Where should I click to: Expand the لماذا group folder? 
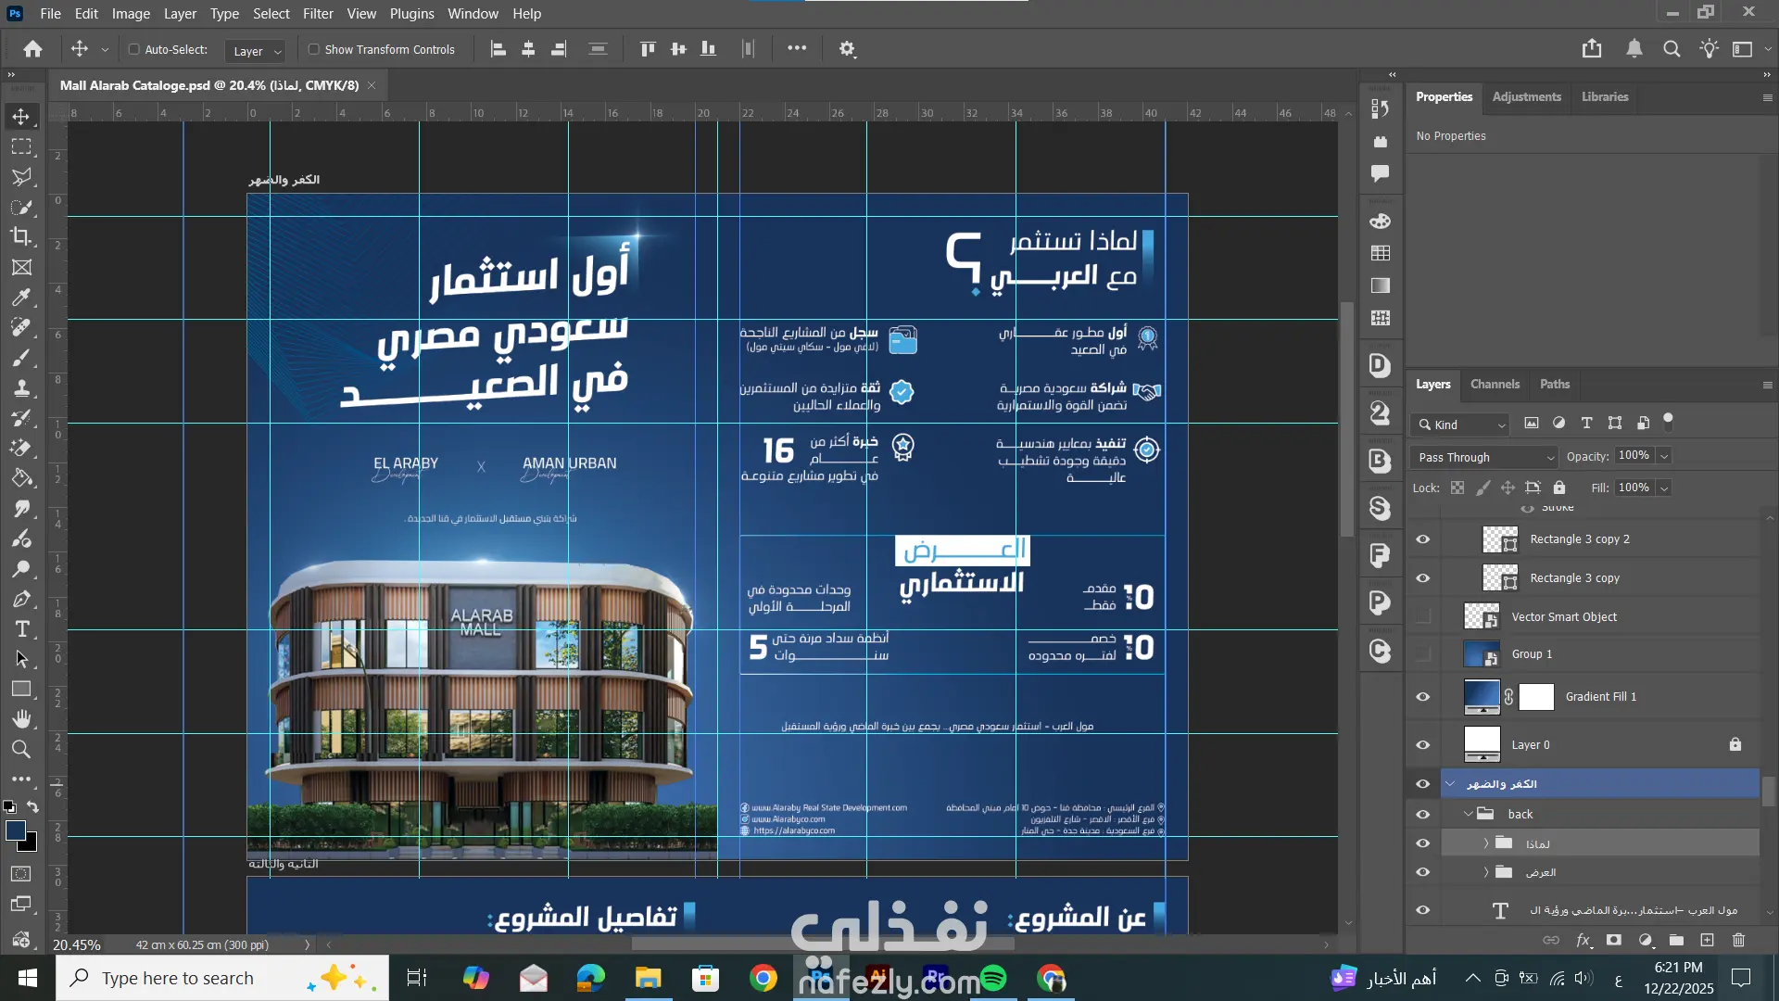[x=1485, y=843]
